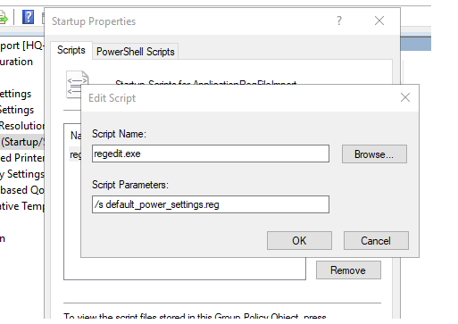The width and height of the screenshot is (458, 324).
Task: Click the Remove button in Startup Properties
Action: point(348,270)
